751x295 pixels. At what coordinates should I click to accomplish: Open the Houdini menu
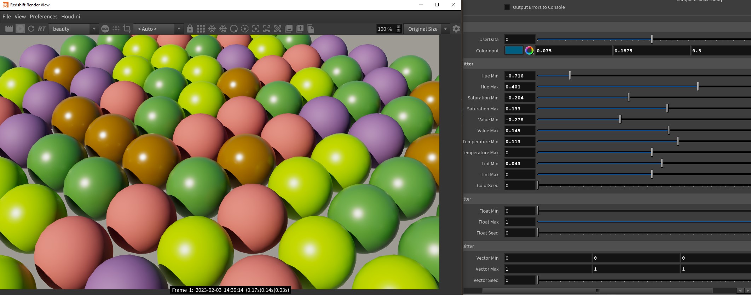coord(70,17)
